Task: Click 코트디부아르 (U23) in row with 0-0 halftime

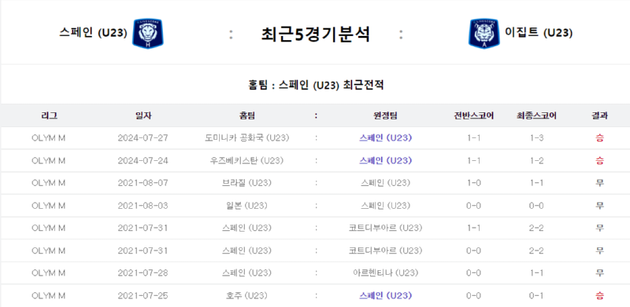Action: point(386,251)
